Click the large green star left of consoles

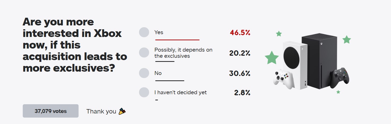(272, 58)
